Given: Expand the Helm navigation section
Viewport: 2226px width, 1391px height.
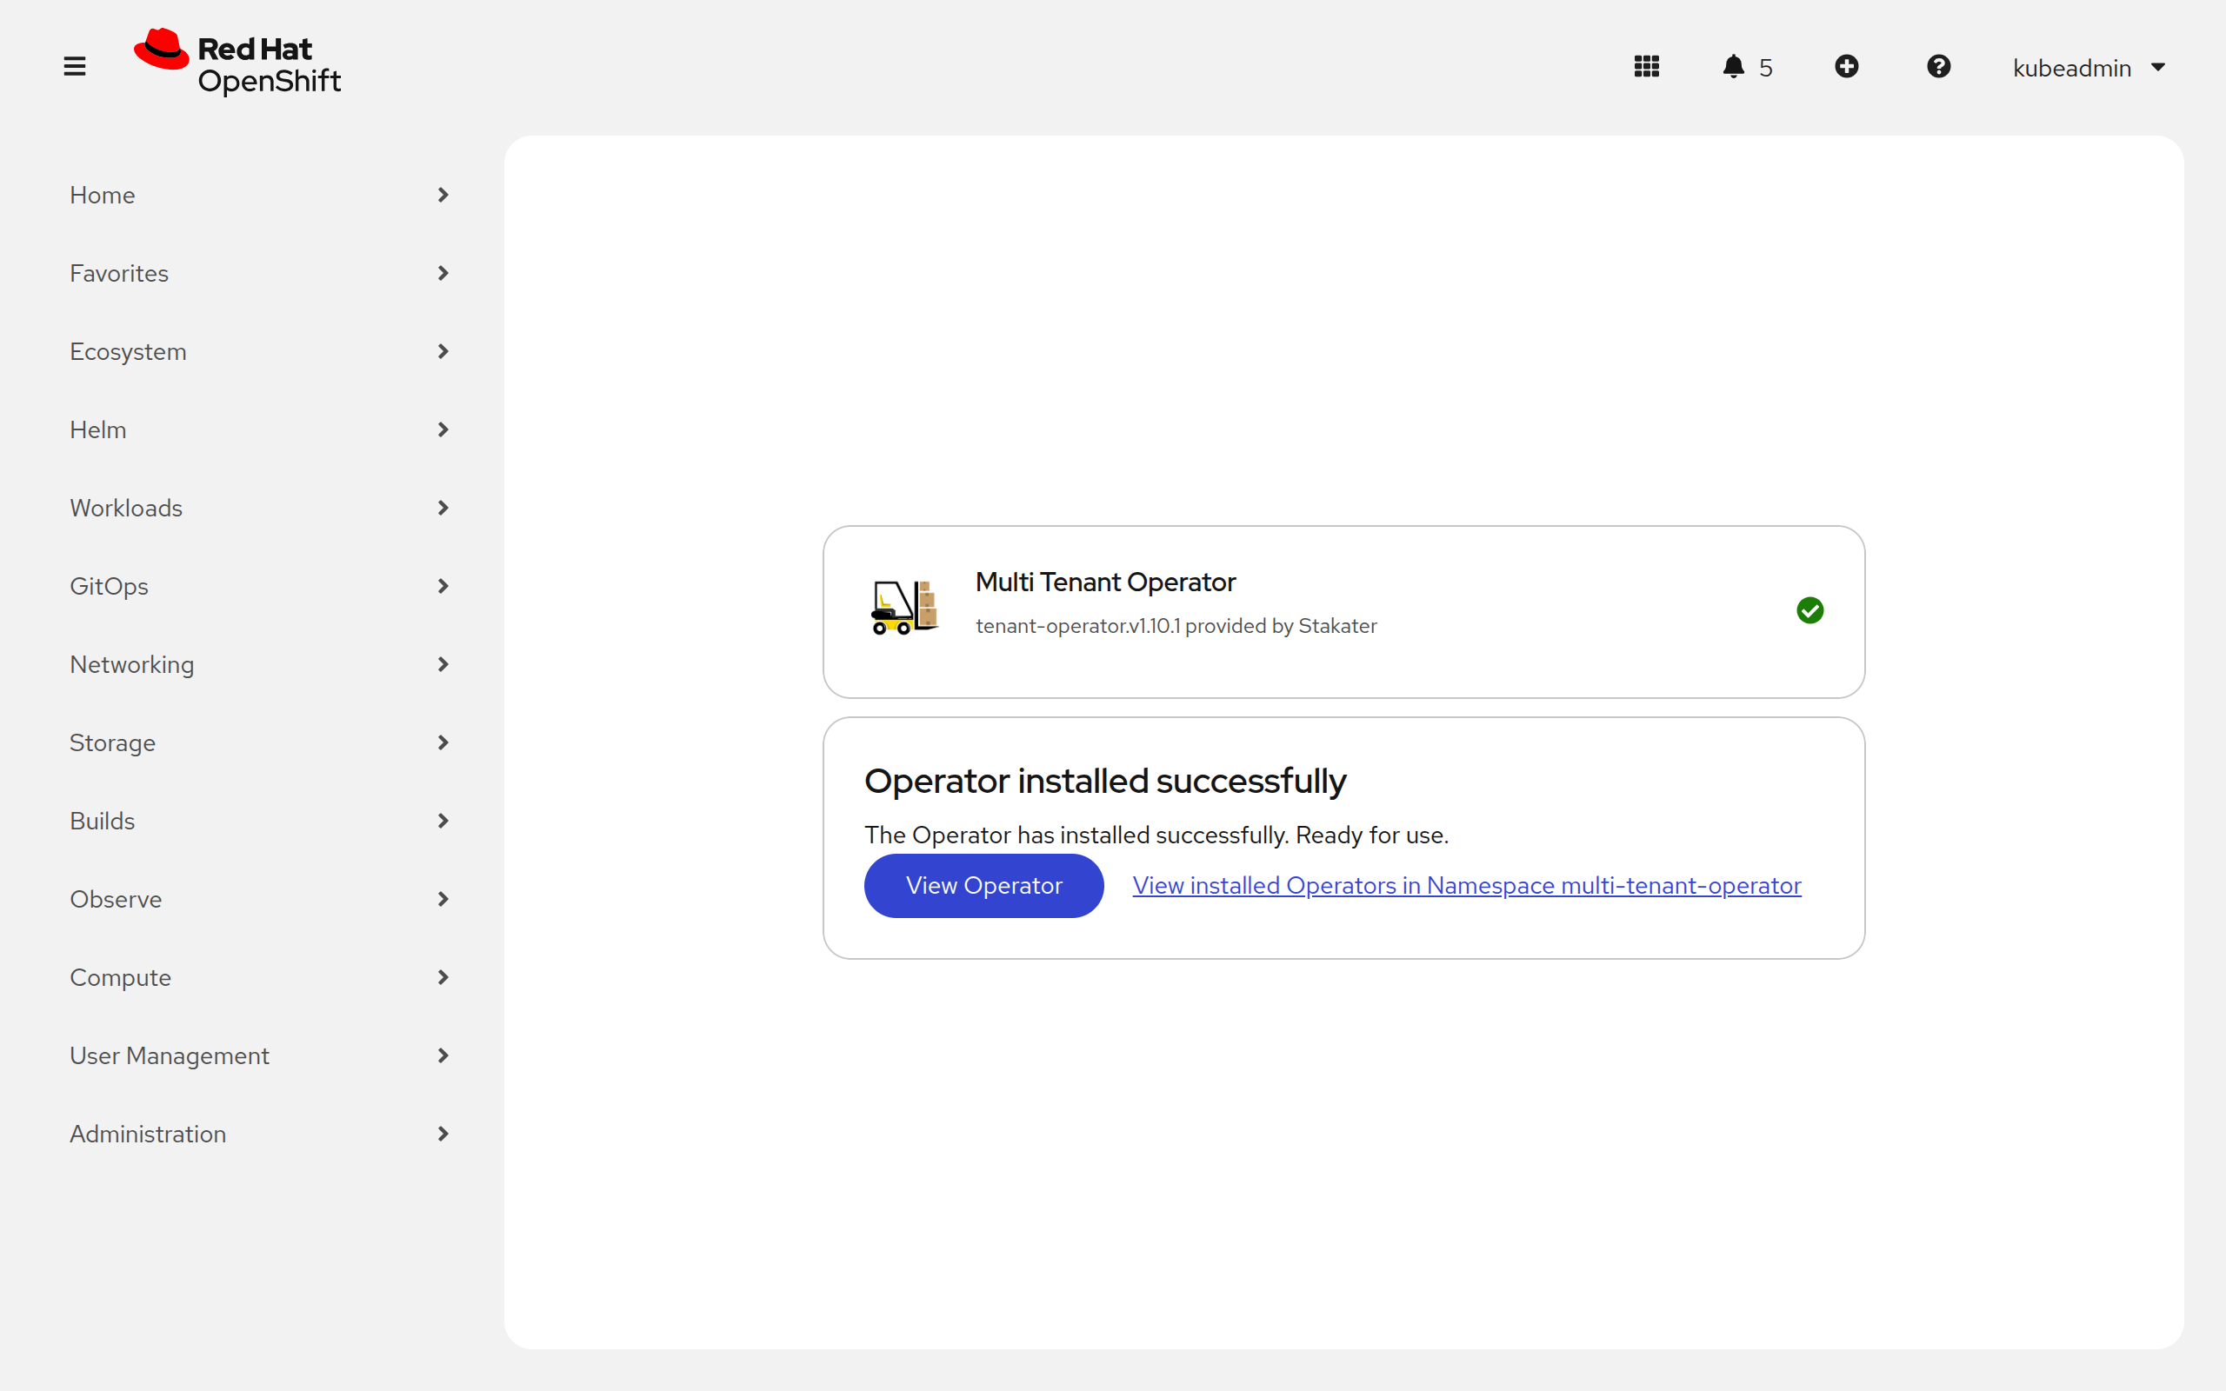Looking at the screenshot, I should click(x=260, y=429).
